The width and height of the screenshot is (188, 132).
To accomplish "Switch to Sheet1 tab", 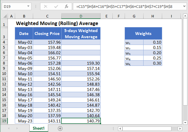I will [39, 128].
